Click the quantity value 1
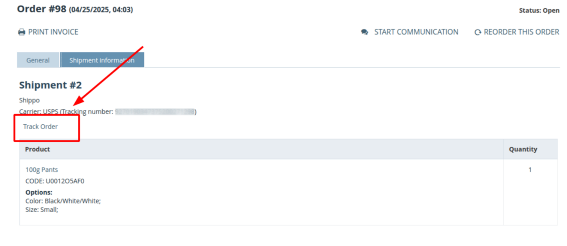Image resolution: width=567 pixels, height=246 pixels. pyautogui.click(x=530, y=169)
